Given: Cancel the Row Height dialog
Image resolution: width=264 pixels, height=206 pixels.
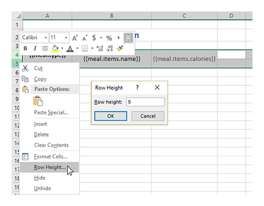Looking at the screenshot, I should [148, 116].
